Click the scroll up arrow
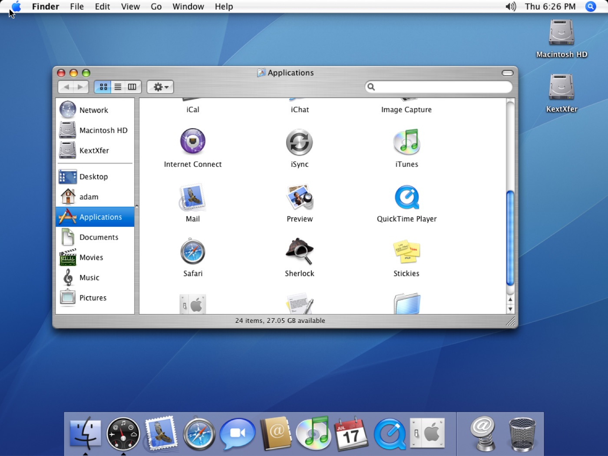This screenshot has width=608, height=456. (x=510, y=300)
